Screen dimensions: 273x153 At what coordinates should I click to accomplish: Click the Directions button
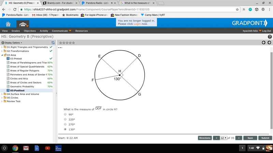point(205,138)
